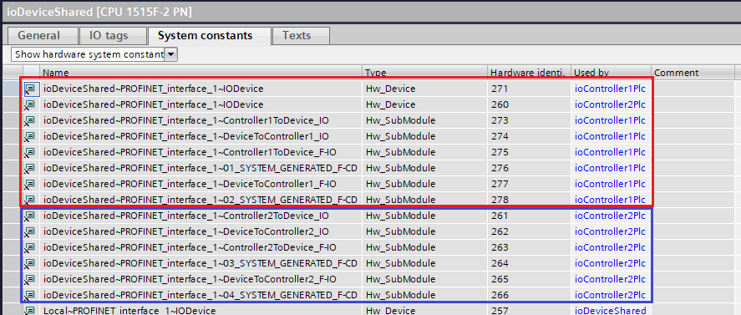Open ioController2Plc link in row 260
Image resolution: width=741 pixels, height=315 pixels.
pyautogui.click(x=610, y=104)
